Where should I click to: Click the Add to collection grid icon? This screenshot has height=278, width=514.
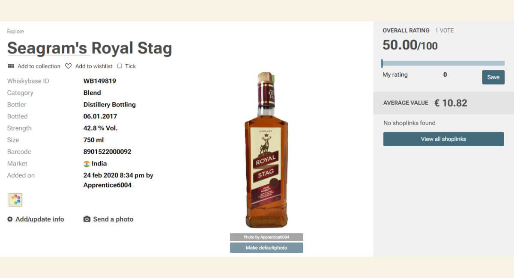coord(11,66)
